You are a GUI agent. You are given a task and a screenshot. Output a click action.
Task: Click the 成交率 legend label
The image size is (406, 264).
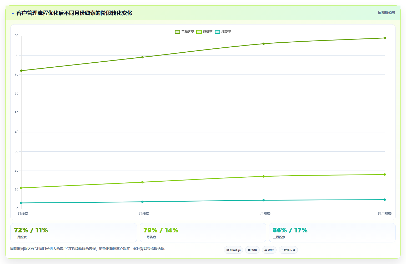tap(226, 32)
